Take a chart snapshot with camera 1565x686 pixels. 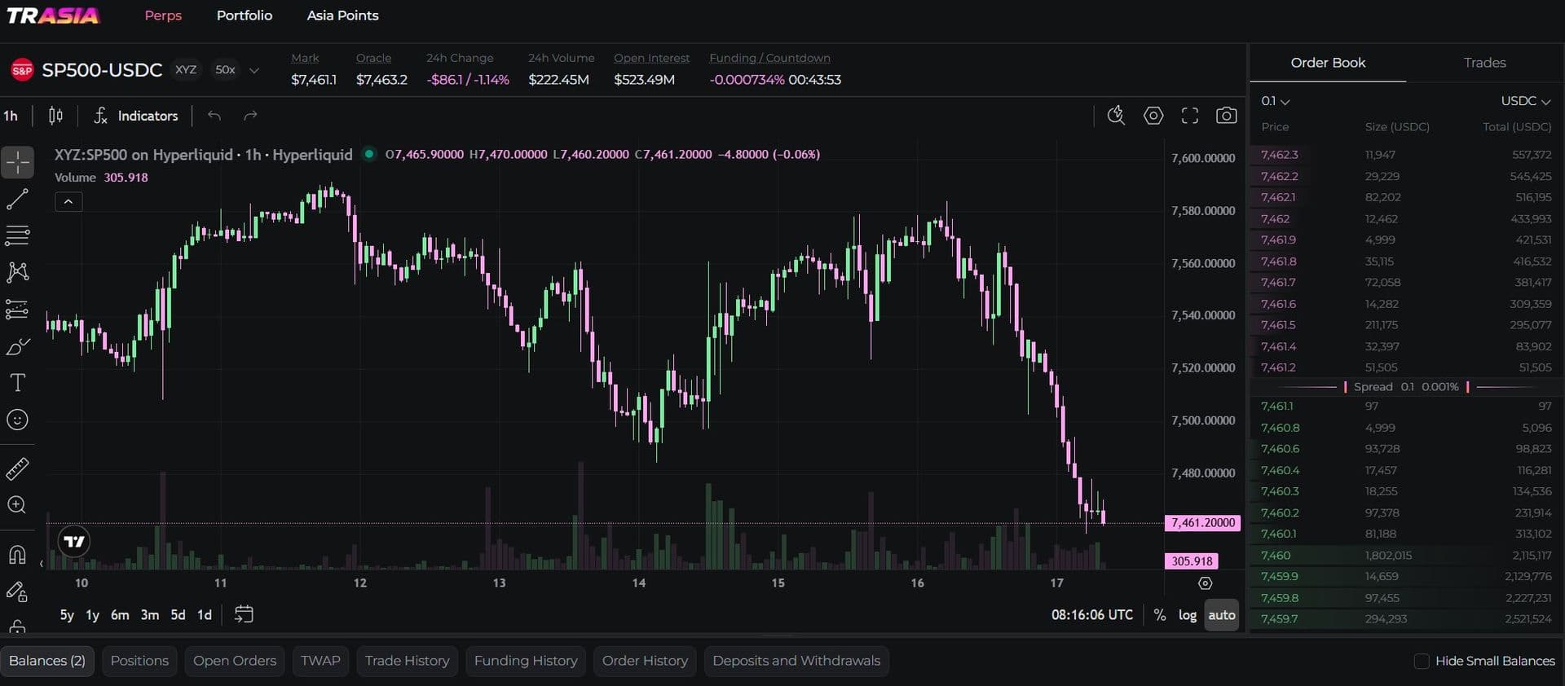pyautogui.click(x=1226, y=116)
